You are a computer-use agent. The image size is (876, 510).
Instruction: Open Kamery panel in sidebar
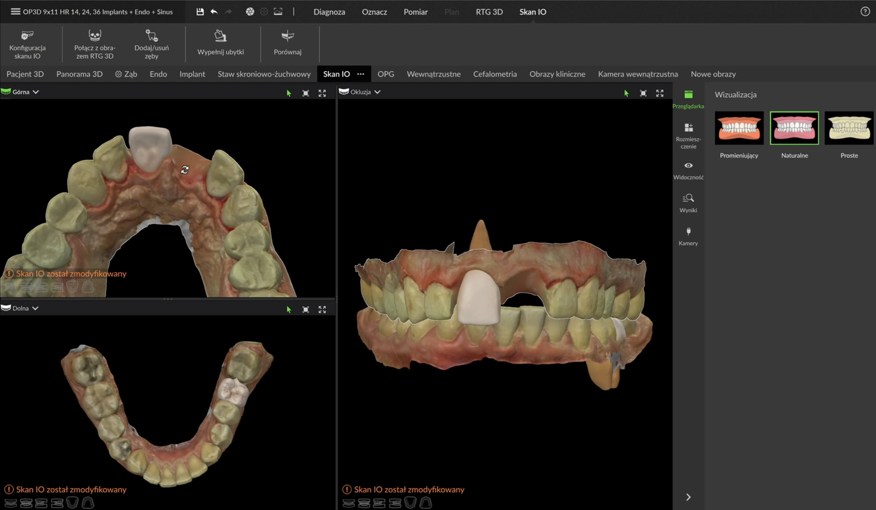(688, 236)
